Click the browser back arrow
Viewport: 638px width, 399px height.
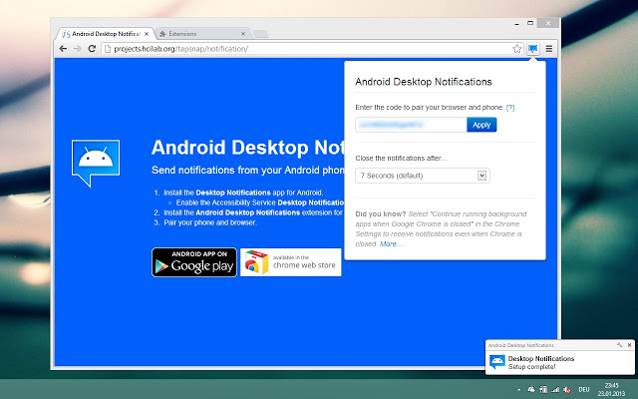63,49
